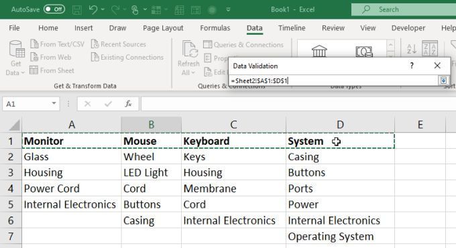Click the cell containing "Glass"
The image size is (456, 248).
click(x=72, y=157)
